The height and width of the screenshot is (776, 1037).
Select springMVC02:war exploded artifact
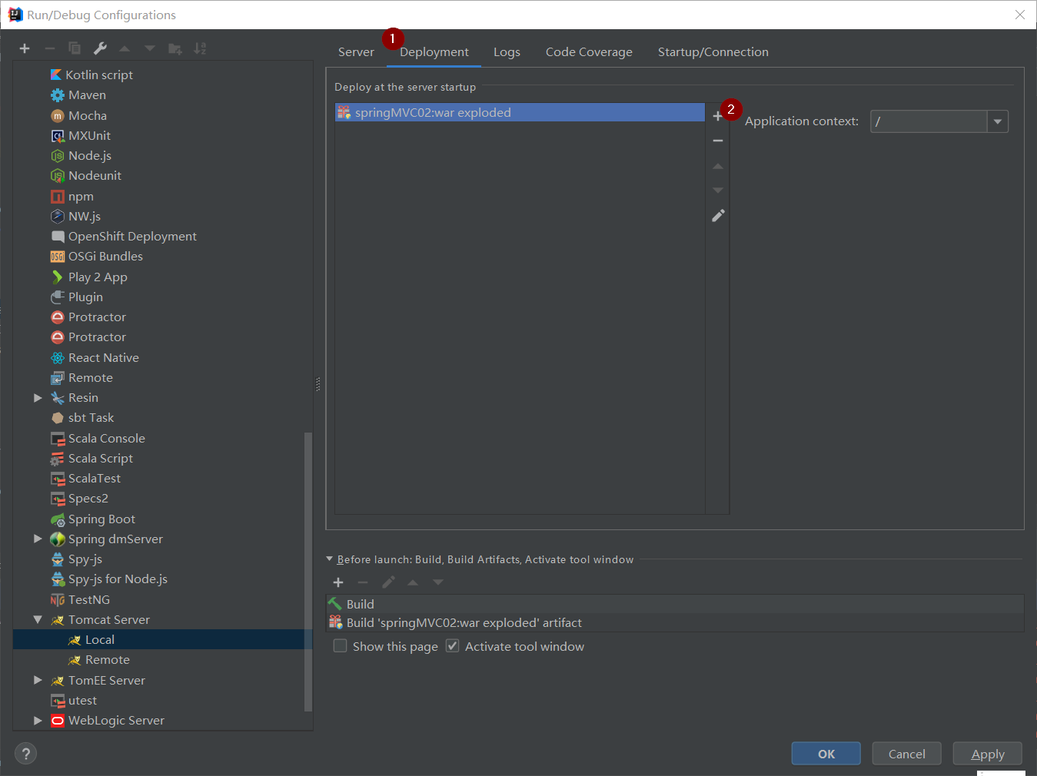(x=520, y=113)
